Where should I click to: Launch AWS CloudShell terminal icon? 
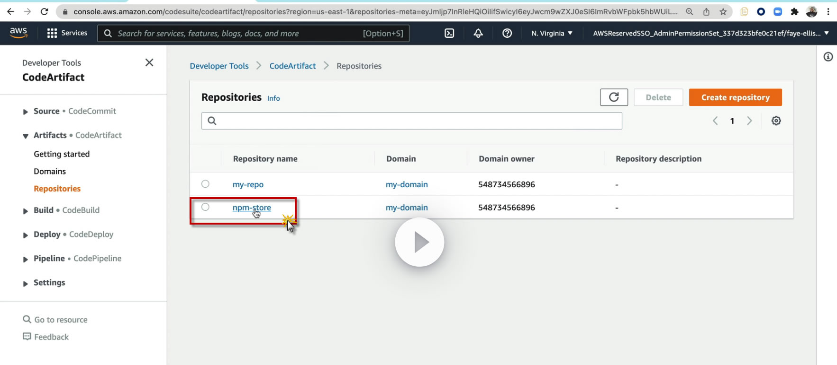point(449,33)
